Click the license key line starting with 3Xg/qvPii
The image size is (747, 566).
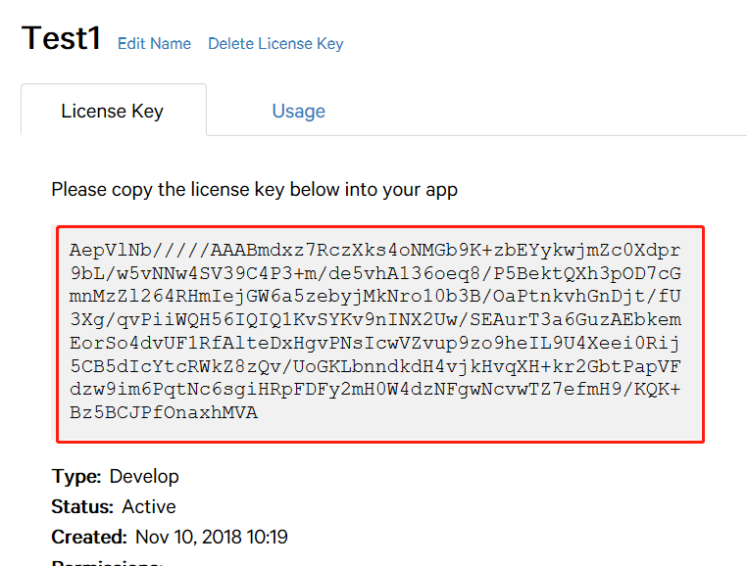(374, 319)
